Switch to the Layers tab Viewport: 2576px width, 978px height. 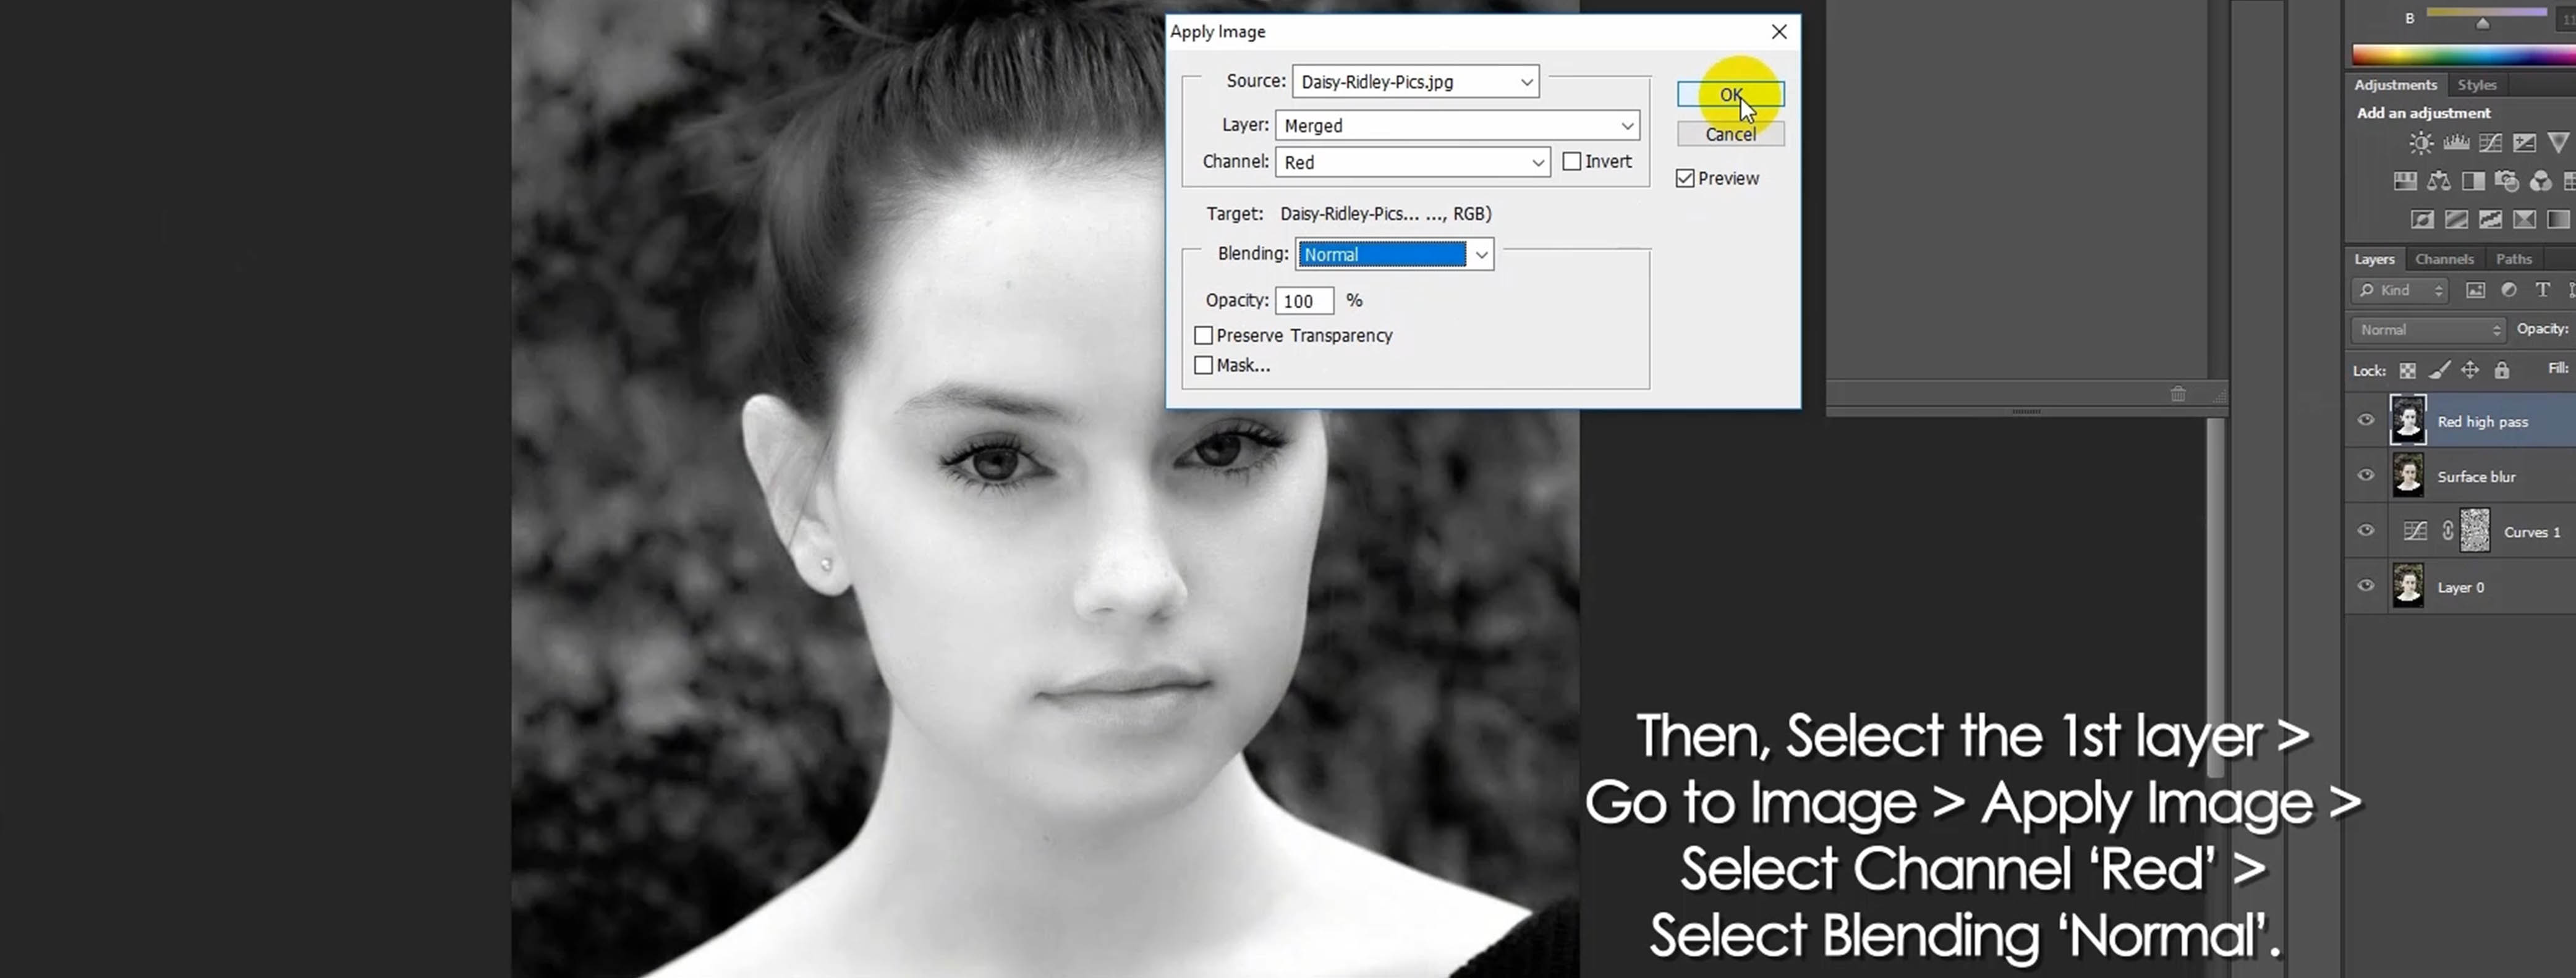point(2374,259)
